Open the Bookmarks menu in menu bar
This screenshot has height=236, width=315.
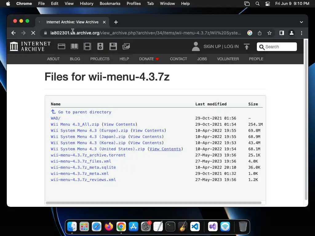point(110,4)
